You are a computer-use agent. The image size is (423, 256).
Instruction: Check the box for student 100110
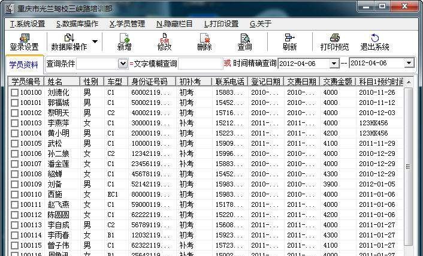pos(14,194)
